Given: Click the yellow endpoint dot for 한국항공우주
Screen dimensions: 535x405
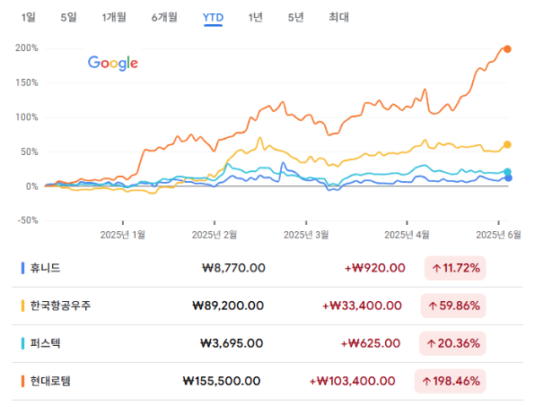Looking at the screenshot, I should 507,145.
